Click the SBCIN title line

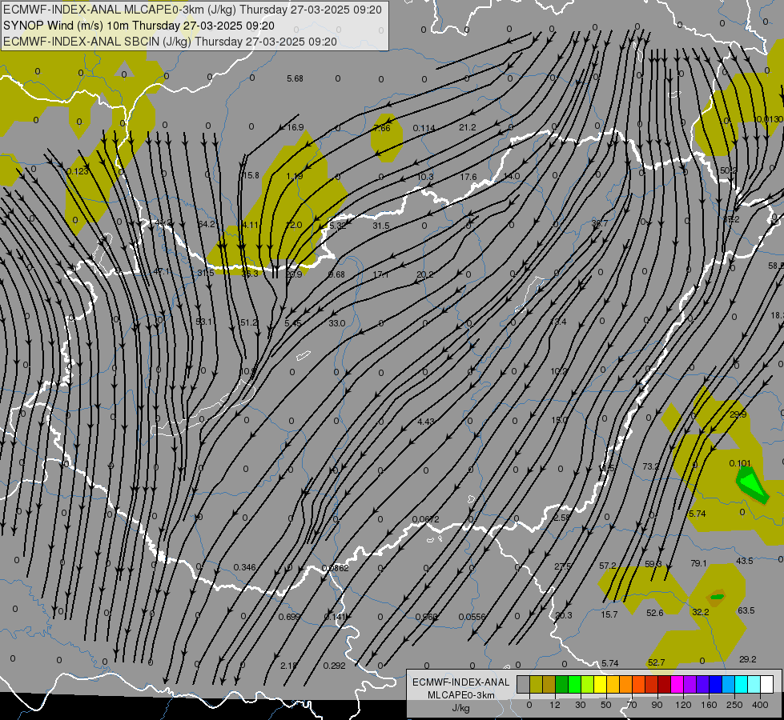click(x=170, y=42)
